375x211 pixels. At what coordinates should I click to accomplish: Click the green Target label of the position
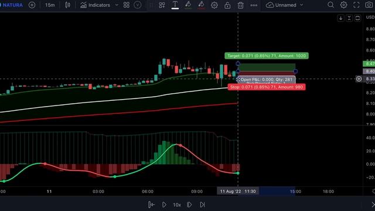click(x=267, y=56)
